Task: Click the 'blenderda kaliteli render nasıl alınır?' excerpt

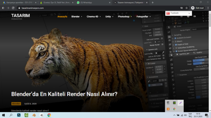Action: [30, 111]
